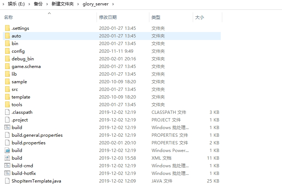282x188 pixels.
Task: Click date 2020-02-01 20:16 of debug_bin
Action: [117, 59]
